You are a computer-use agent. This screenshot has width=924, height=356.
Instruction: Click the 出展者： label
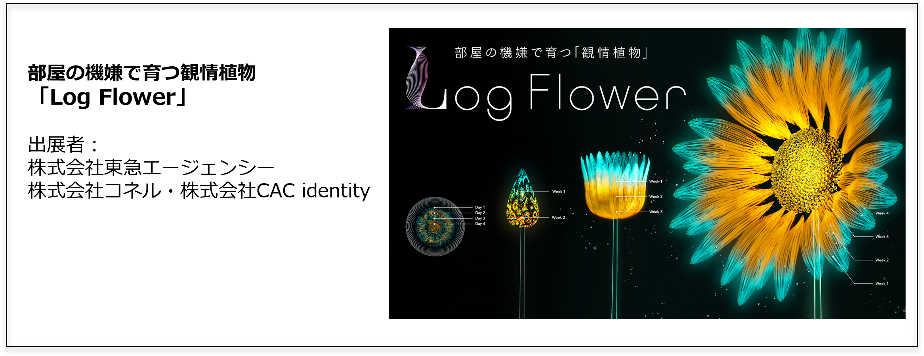63,144
